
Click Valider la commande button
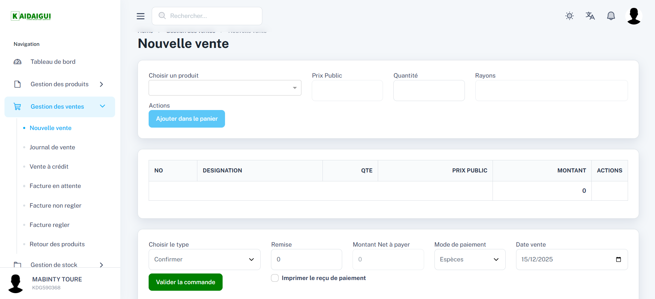[185, 282]
